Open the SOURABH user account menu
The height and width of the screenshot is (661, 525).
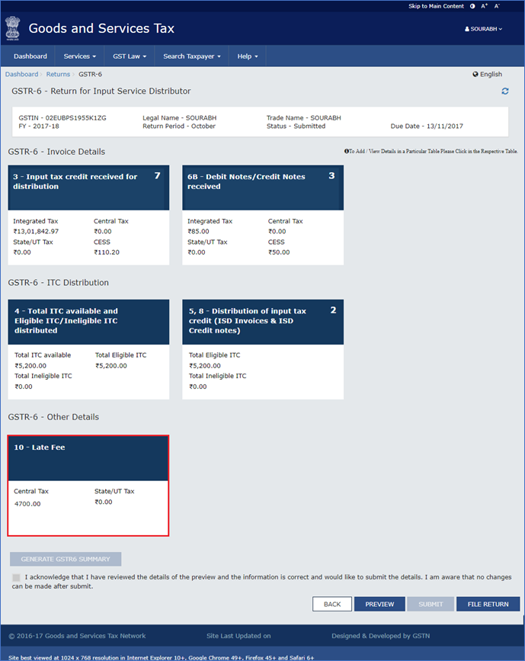[x=483, y=29]
